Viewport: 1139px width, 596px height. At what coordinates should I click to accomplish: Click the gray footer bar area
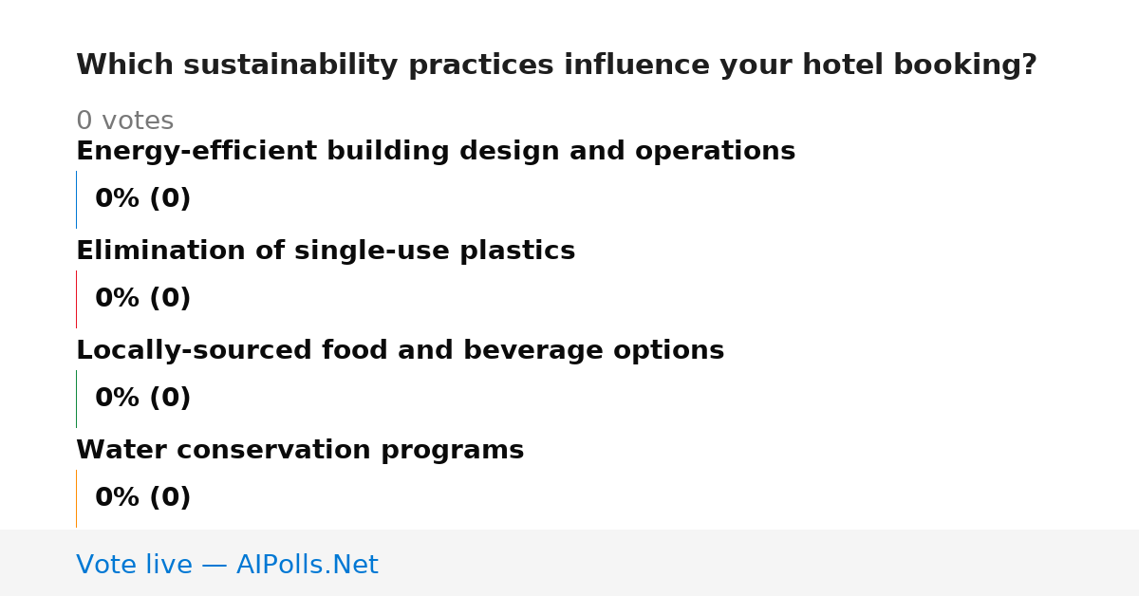[569, 563]
